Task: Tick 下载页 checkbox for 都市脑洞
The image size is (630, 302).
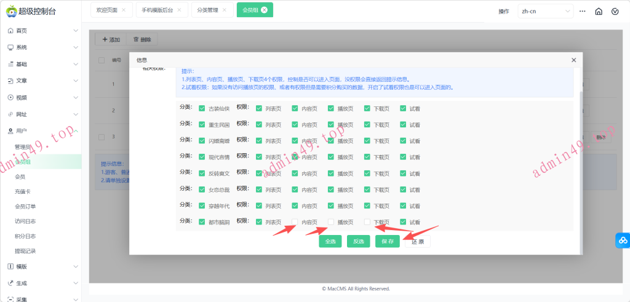Action: click(367, 222)
